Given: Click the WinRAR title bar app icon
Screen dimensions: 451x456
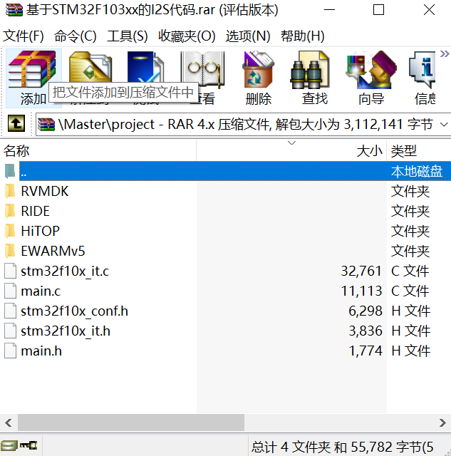Looking at the screenshot, I should click(x=14, y=10).
